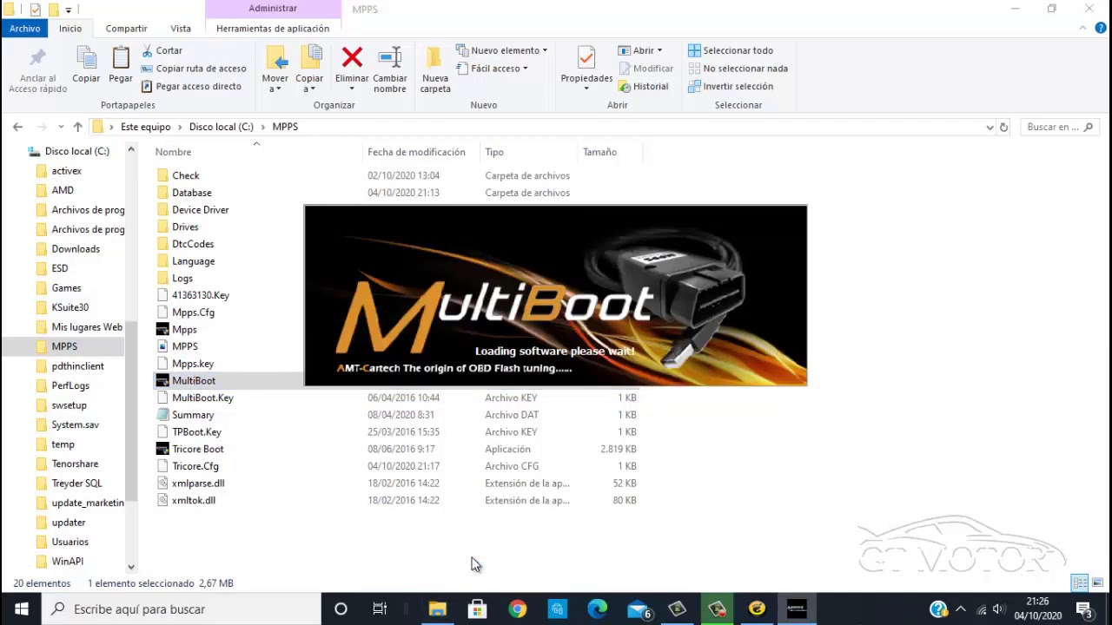
Task: Open the Nuevo elemento dropdown
Action: [x=502, y=50]
